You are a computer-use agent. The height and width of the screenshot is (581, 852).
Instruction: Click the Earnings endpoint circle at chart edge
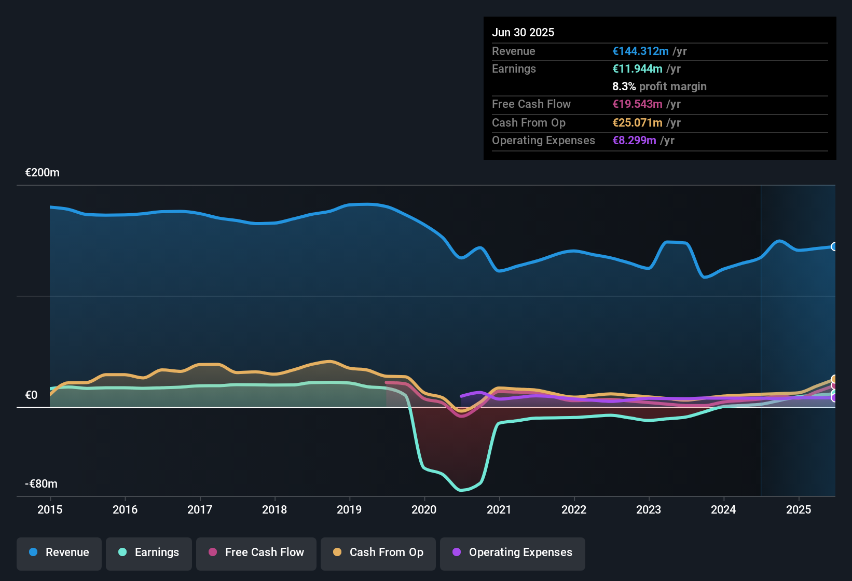pyautogui.click(x=834, y=393)
